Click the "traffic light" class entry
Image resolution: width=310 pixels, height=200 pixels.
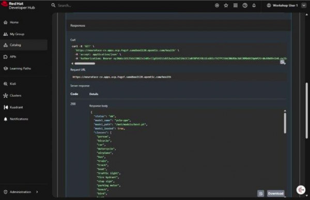[x=109, y=173]
